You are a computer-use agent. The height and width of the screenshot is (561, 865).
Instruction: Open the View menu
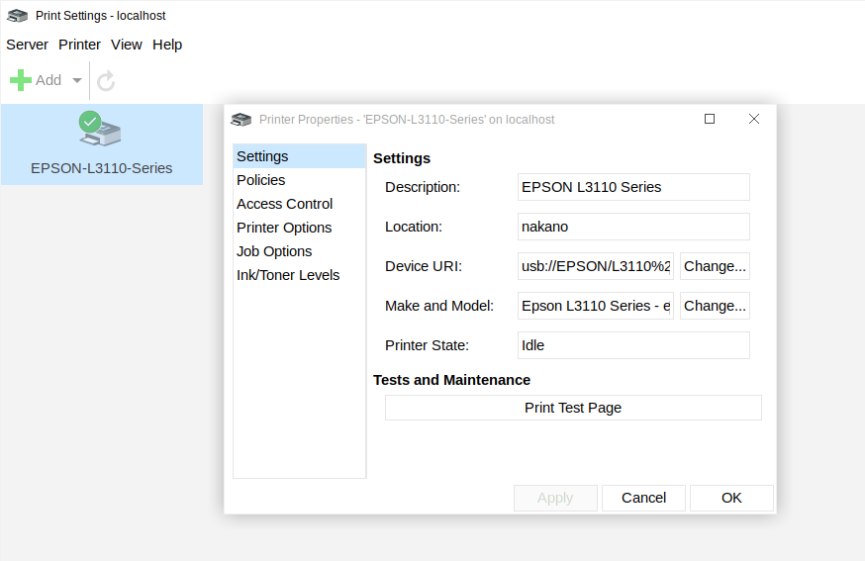pos(127,45)
